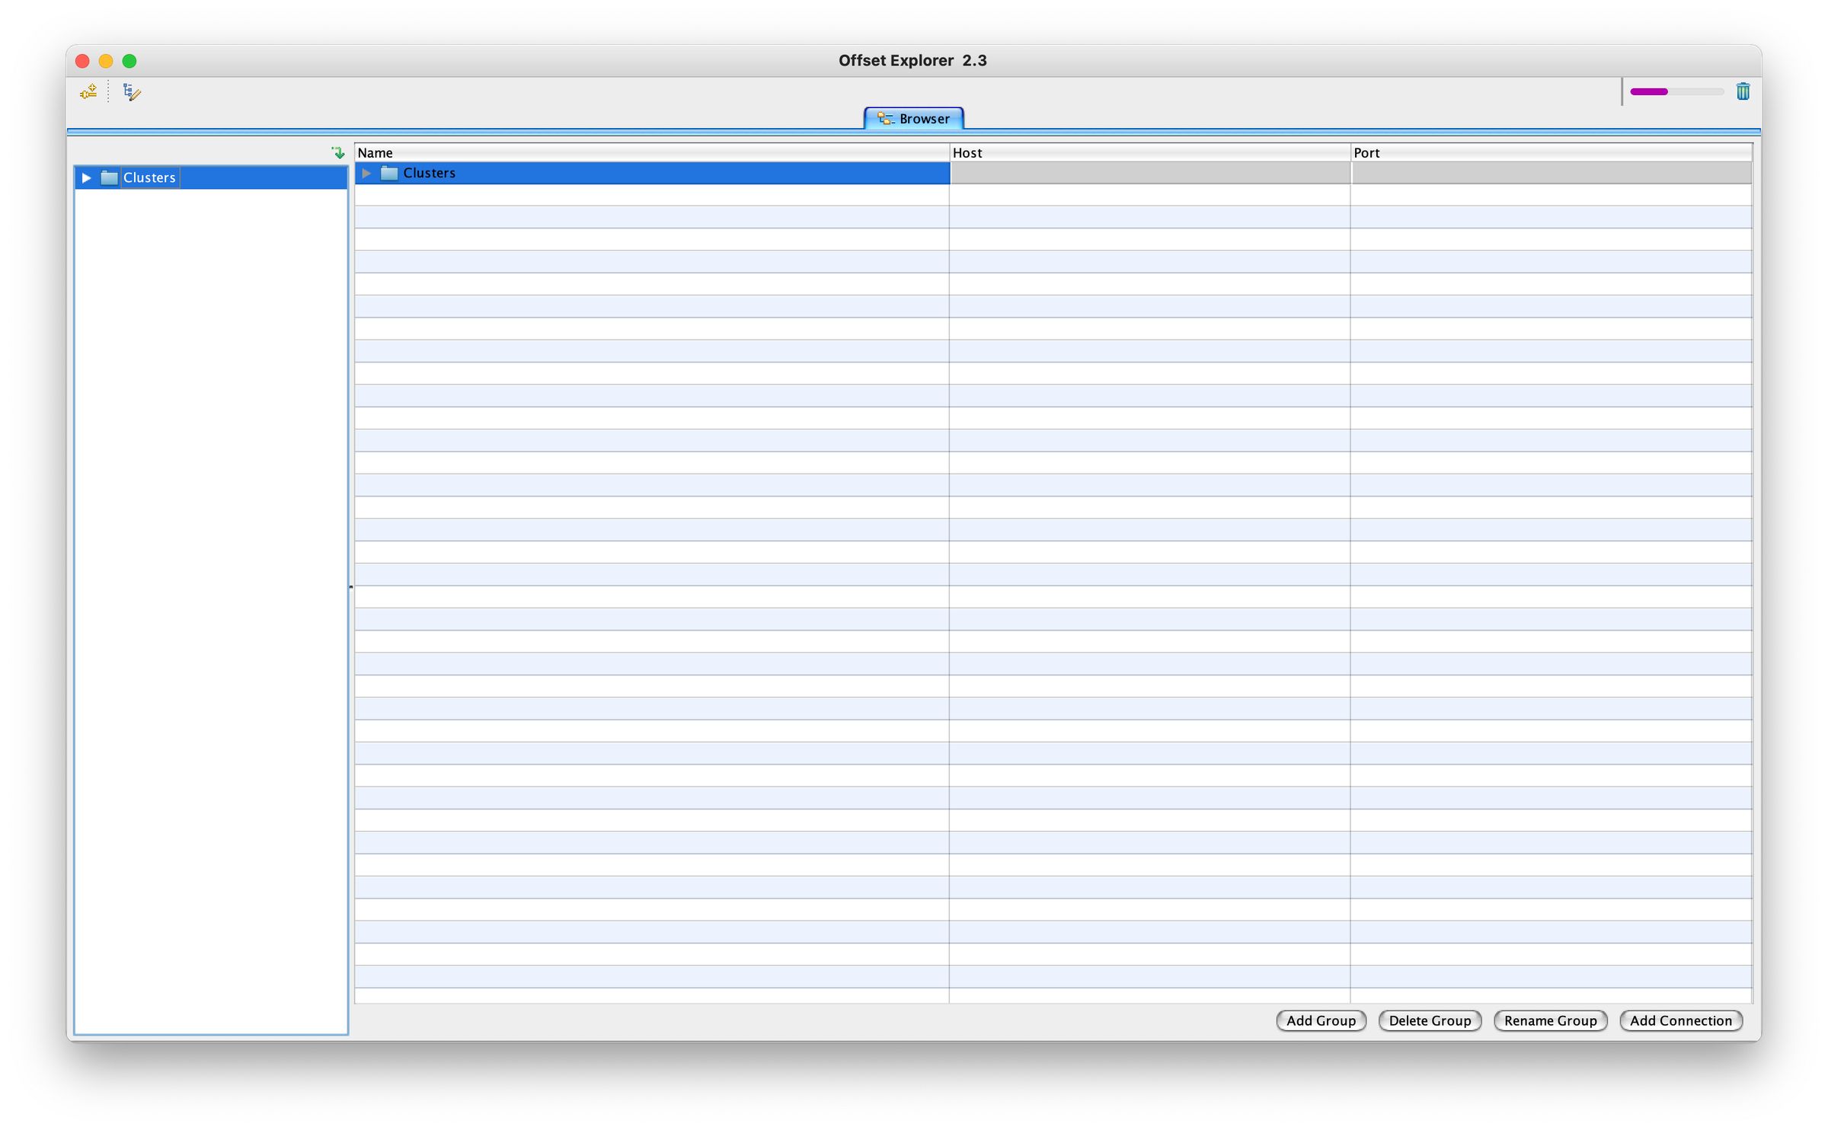Click the Clusters folder icon in the table

coord(388,173)
